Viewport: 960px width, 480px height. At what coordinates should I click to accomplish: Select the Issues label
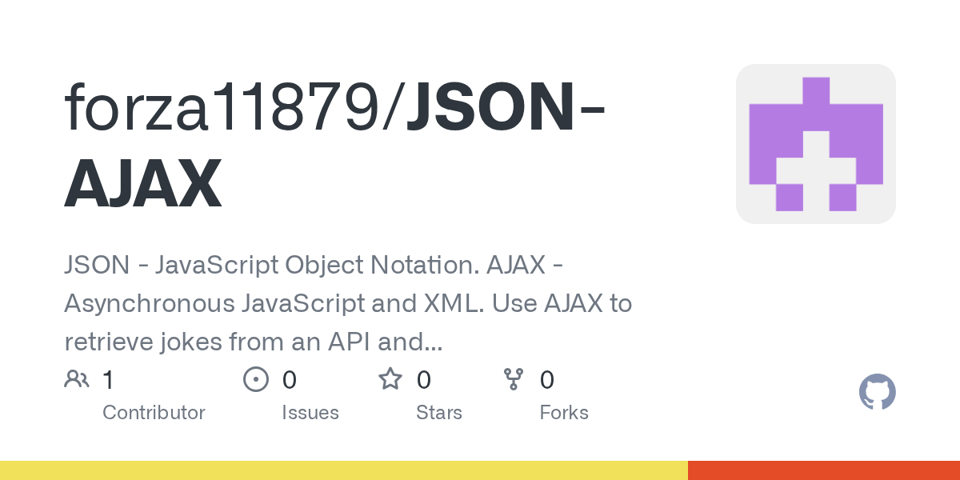(310, 413)
